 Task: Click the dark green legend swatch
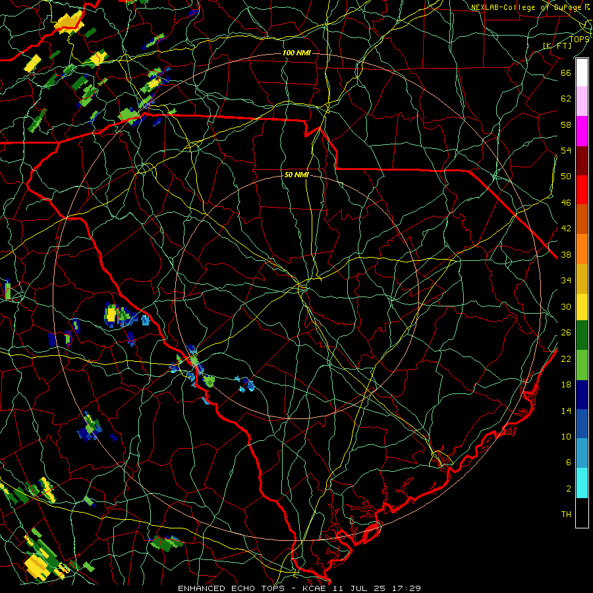pyautogui.click(x=582, y=335)
